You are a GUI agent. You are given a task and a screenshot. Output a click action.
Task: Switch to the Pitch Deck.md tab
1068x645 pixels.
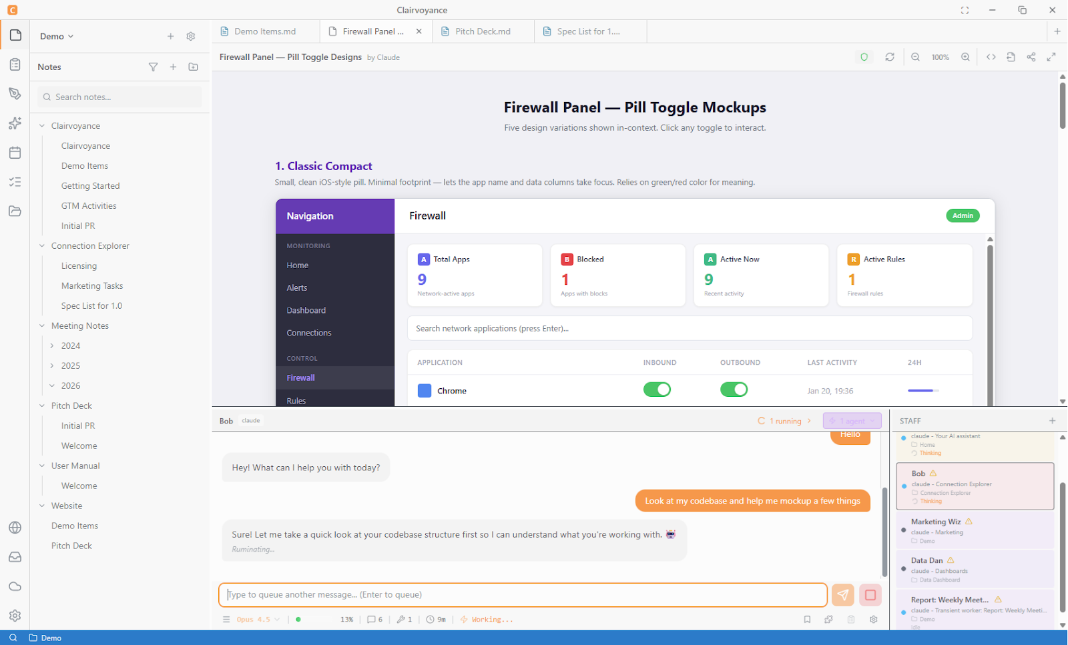483,31
